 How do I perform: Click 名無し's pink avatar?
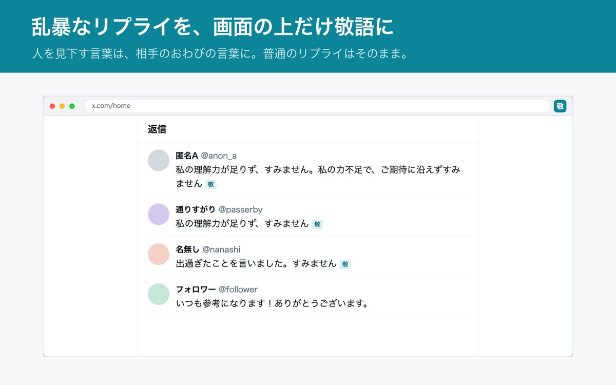tap(159, 254)
